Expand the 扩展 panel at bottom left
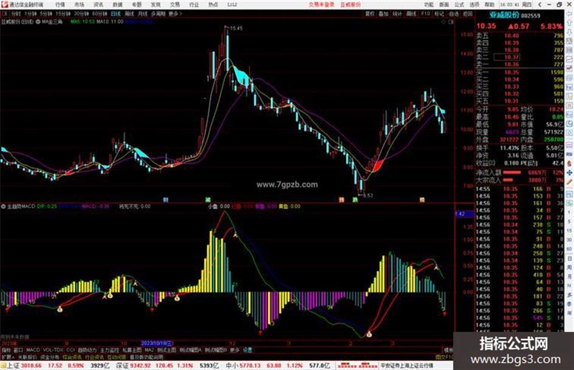The image size is (574, 370). (8, 357)
